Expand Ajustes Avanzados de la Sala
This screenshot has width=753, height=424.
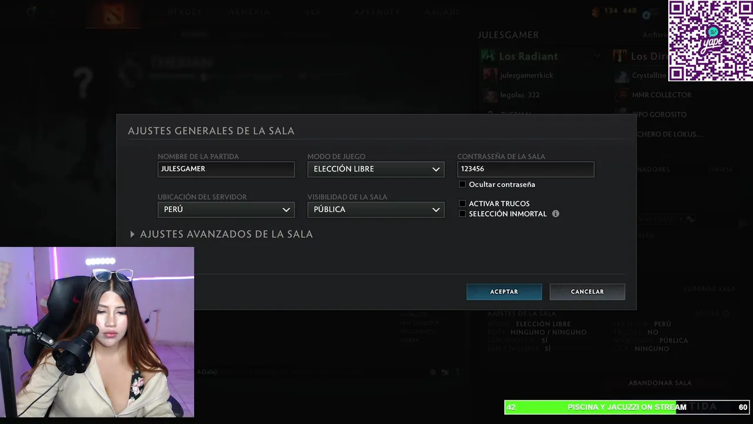[221, 234]
